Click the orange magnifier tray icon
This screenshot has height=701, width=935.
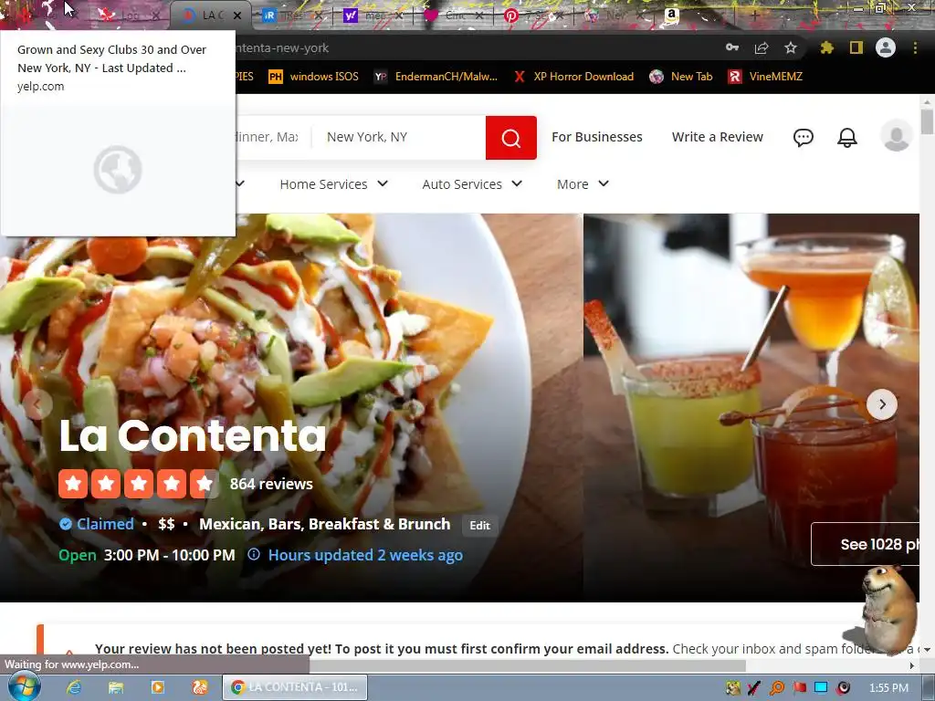pyautogui.click(x=777, y=688)
